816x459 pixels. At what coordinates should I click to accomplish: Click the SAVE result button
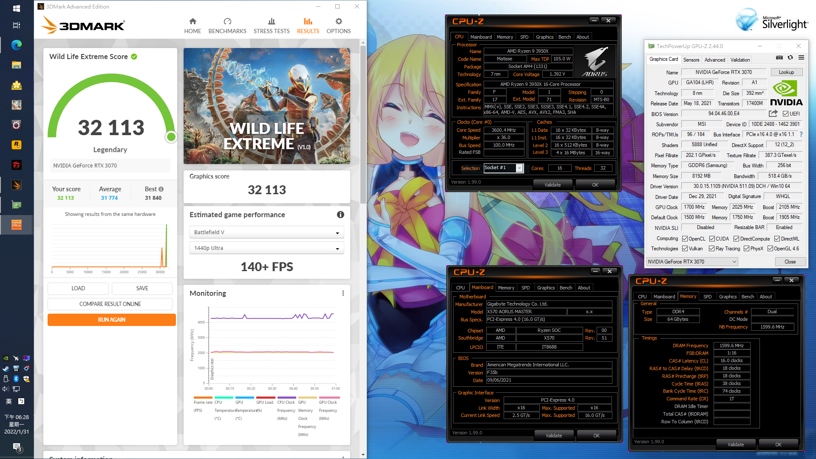pyautogui.click(x=142, y=288)
